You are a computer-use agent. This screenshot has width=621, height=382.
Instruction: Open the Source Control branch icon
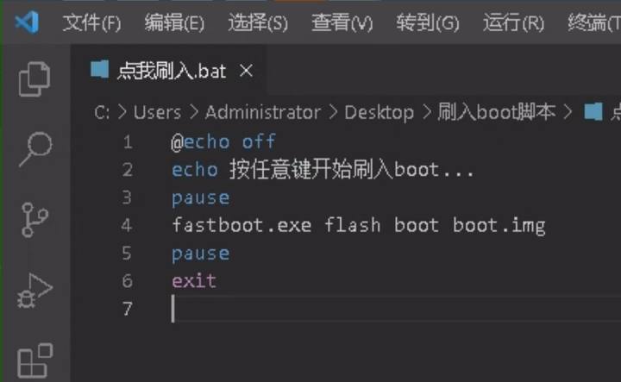[x=34, y=220]
